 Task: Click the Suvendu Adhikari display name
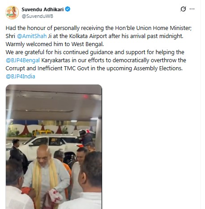pos(43,9)
